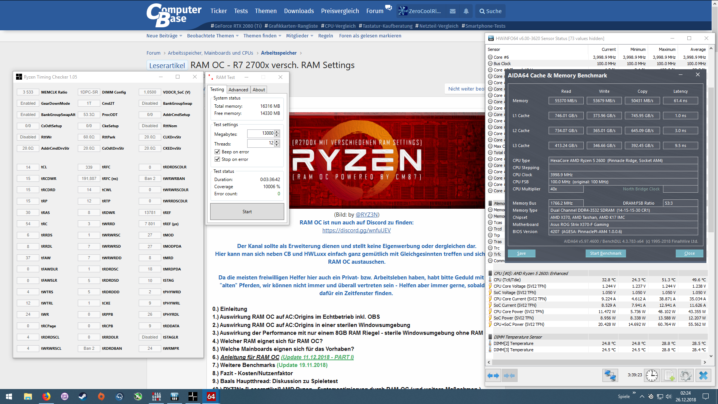Image resolution: width=718 pixels, height=404 pixels.
Task: Toggle the Stop on error checkbox
Action: point(217,159)
